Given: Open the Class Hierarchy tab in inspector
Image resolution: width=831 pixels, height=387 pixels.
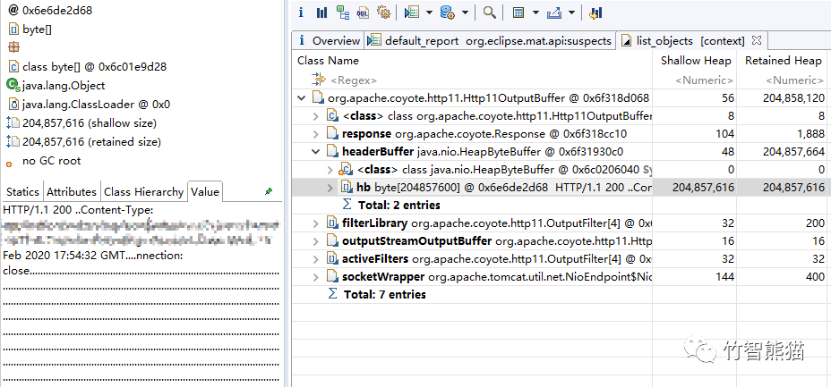Looking at the screenshot, I should [143, 191].
